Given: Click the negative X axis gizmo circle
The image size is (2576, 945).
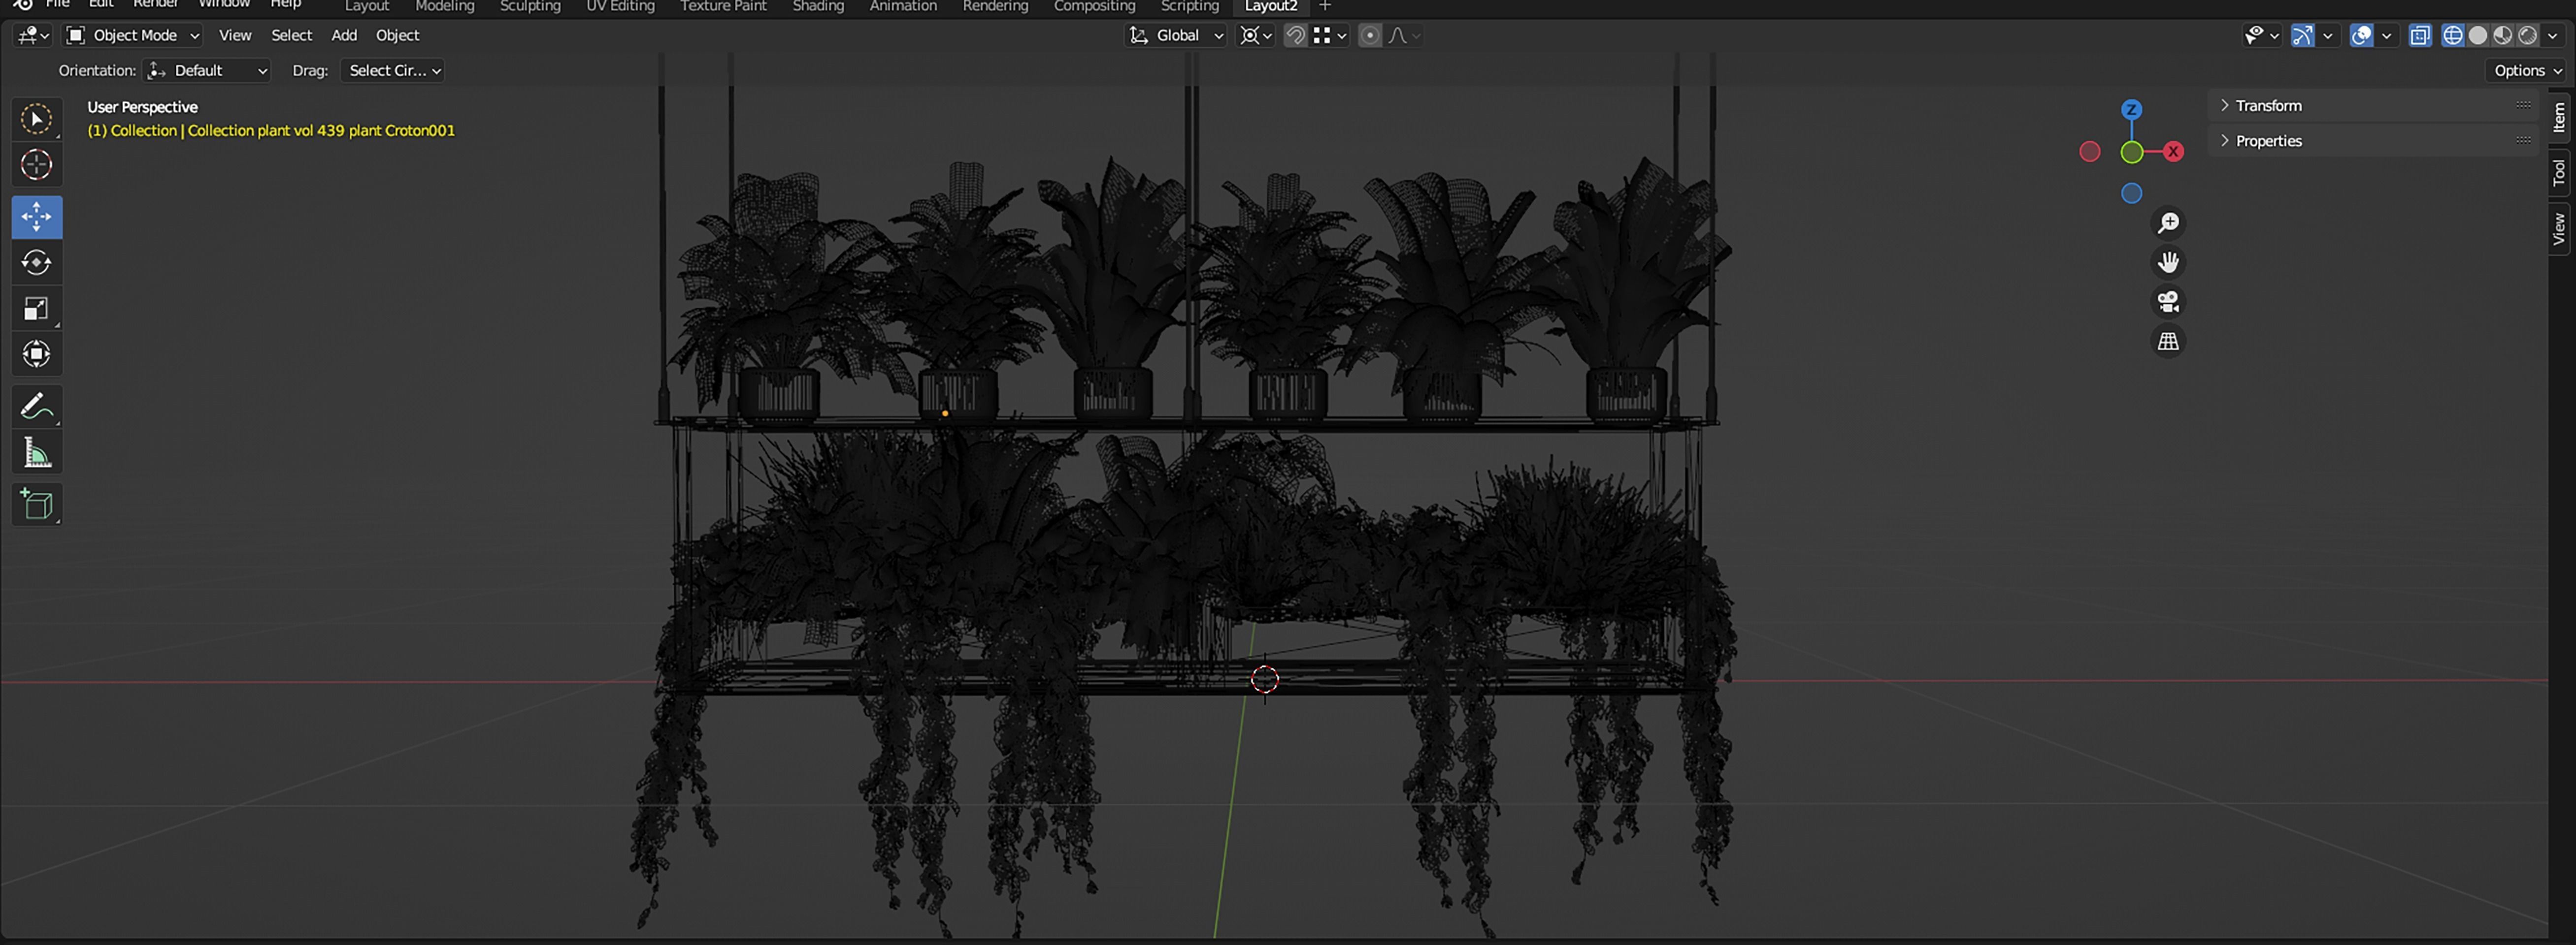Looking at the screenshot, I should (2089, 152).
